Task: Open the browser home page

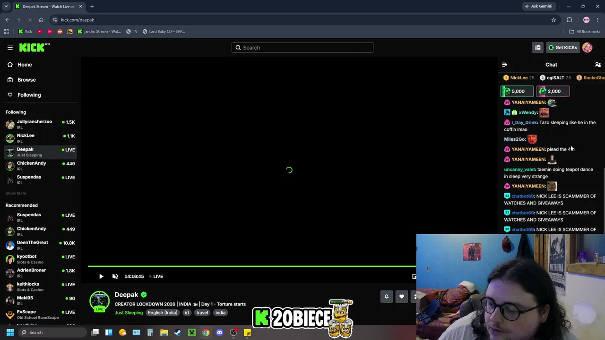Action: point(41,20)
